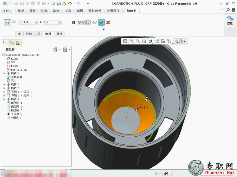Switch to the 柔性建模 ribbon tab
The image size is (237, 177).
pos(95,11)
